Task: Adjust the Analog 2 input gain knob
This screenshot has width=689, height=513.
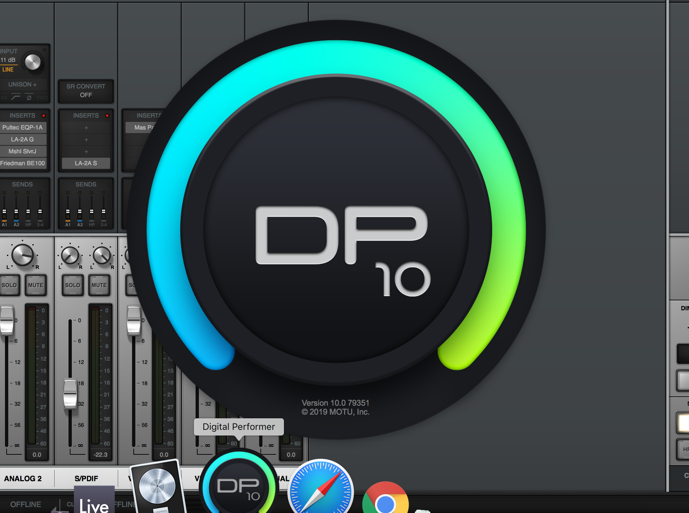Action: tap(33, 62)
